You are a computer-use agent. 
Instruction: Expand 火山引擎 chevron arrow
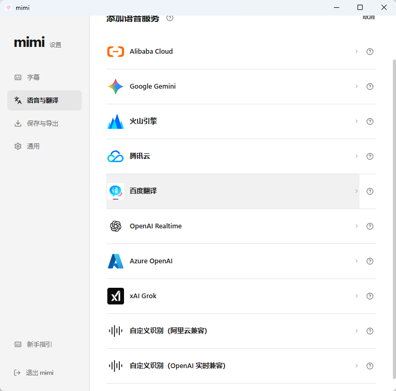[x=356, y=121]
